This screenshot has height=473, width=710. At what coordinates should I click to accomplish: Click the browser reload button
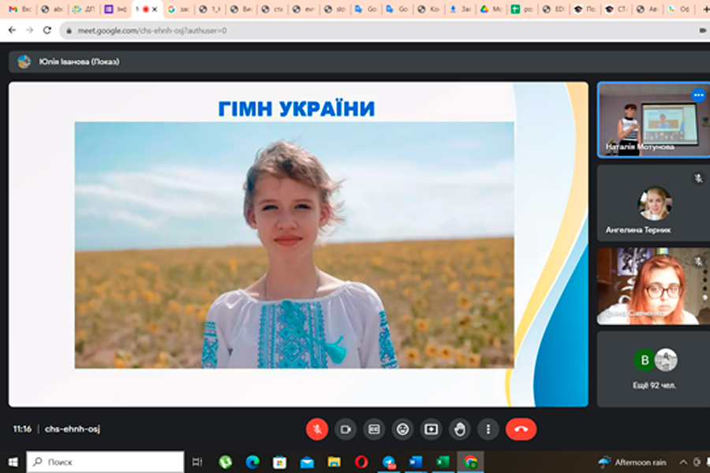(x=47, y=30)
